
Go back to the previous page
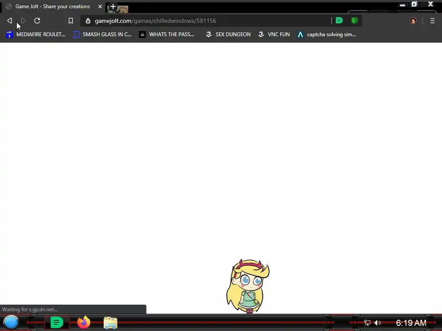click(9, 21)
